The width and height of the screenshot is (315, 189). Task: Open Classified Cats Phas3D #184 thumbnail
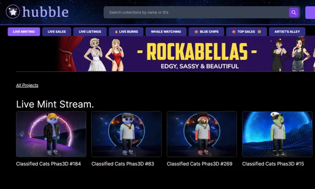tap(51, 134)
